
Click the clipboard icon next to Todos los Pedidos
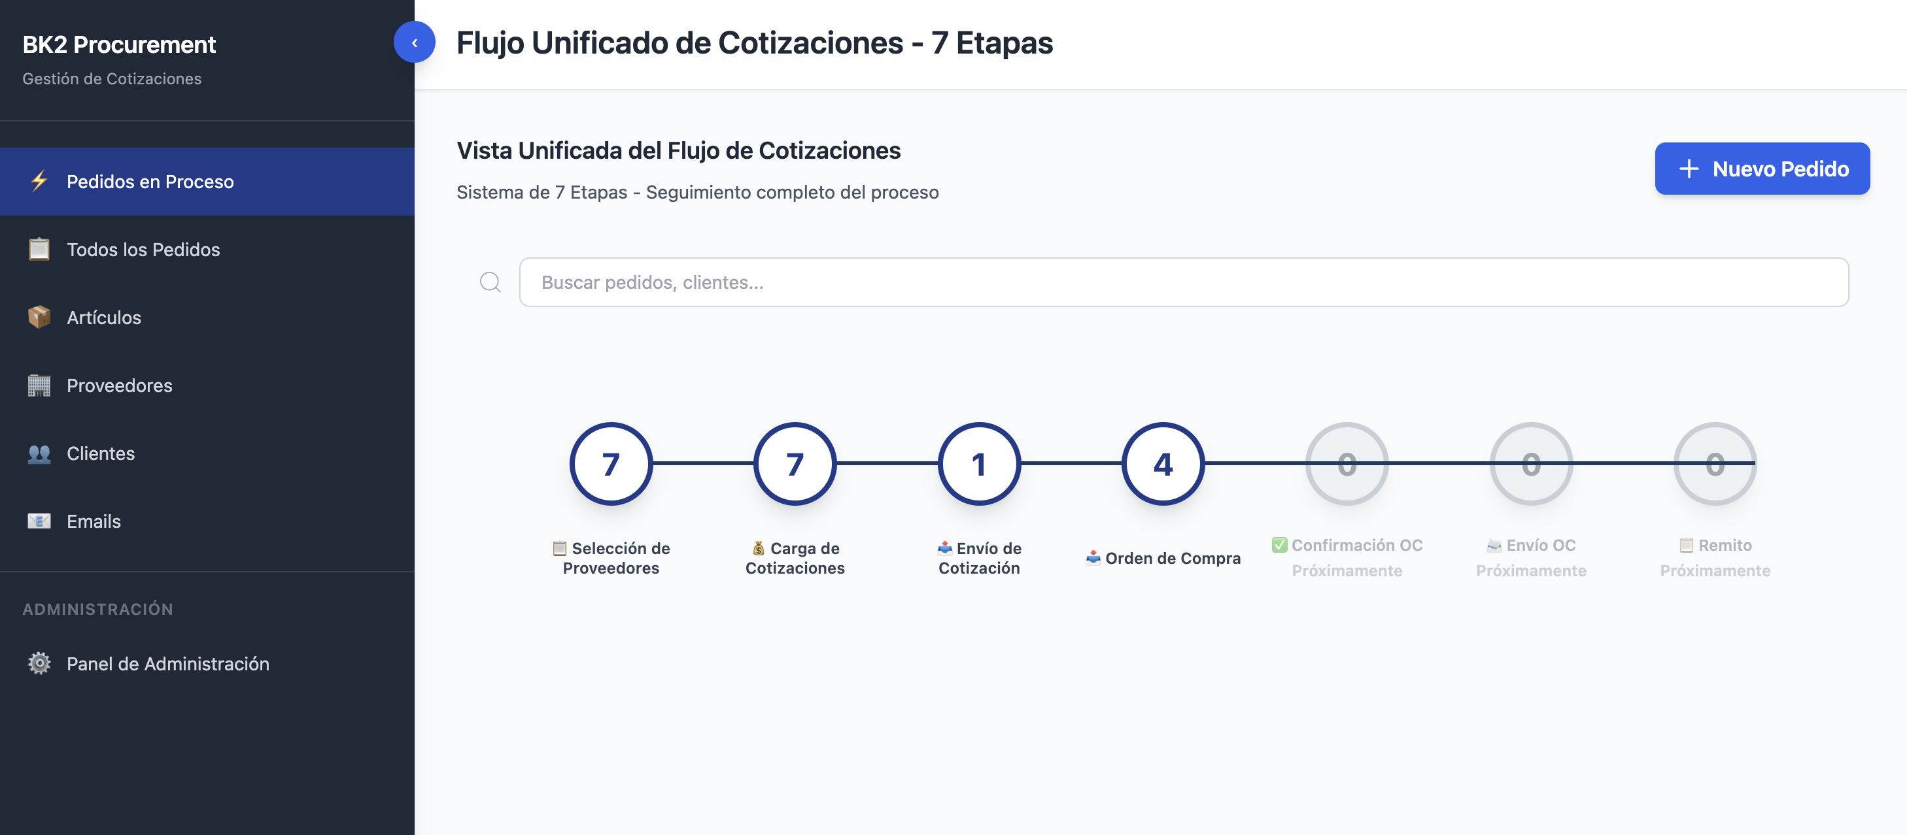tap(39, 249)
